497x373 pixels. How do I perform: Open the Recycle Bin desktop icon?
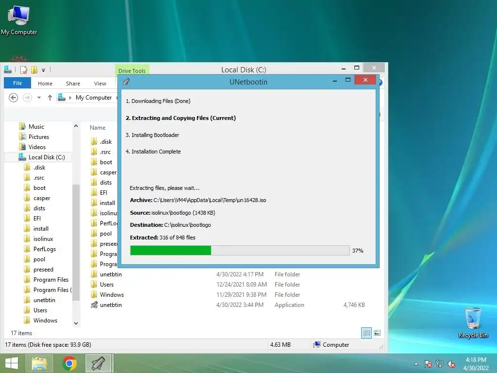pyautogui.click(x=473, y=323)
